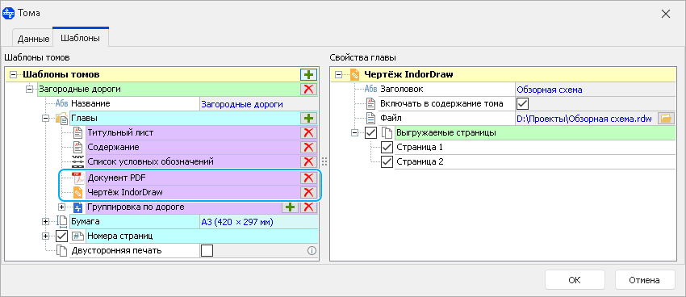Confirm with the ОК button
The image size is (686, 297).
click(x=575, y=280)
